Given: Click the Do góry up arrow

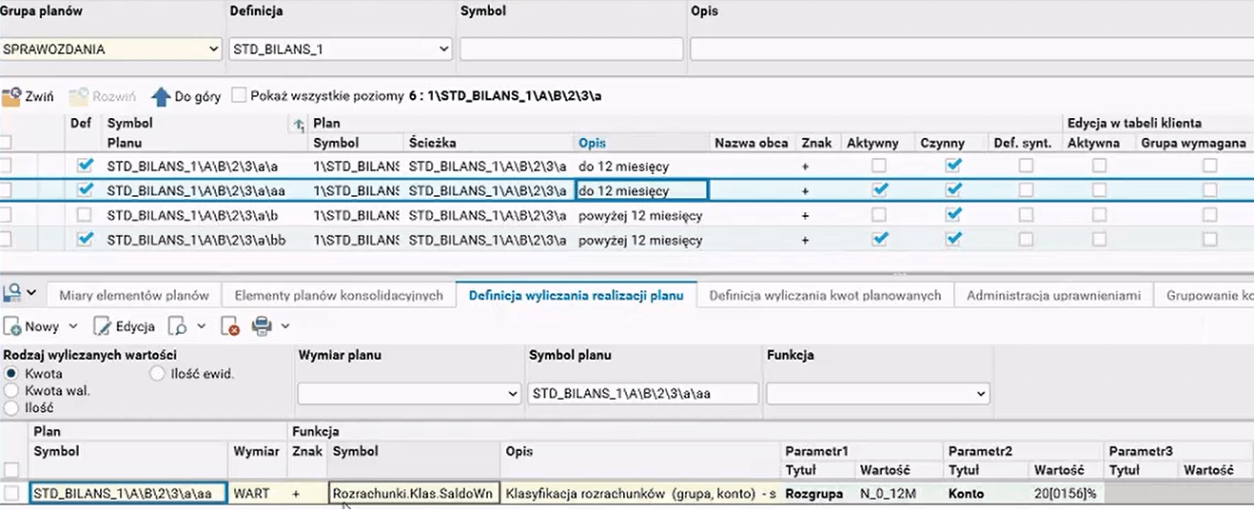Looking at the screenshot, I should pyautogui.click(x=161, y=96).
